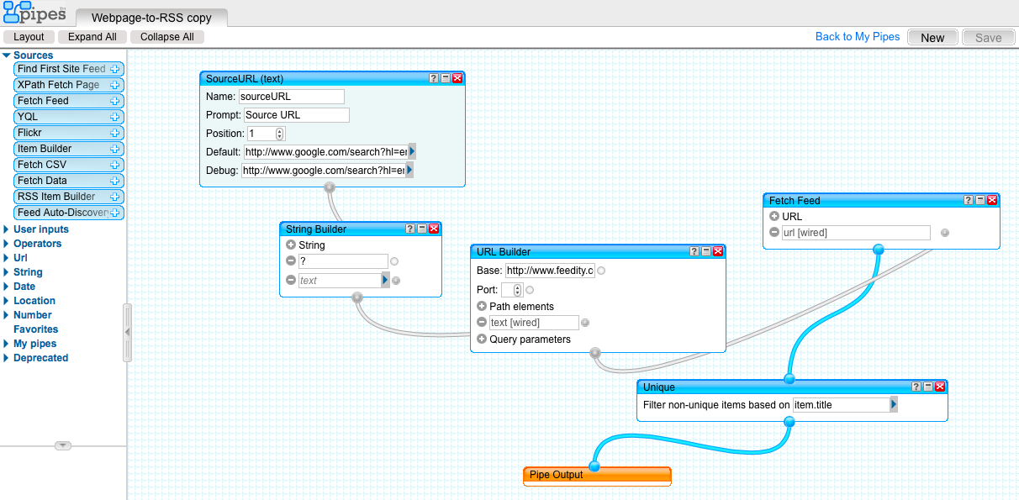Add Fetch CSV module via plus icon

[115, 165]
